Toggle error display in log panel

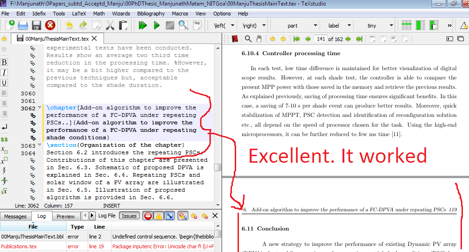148,216
